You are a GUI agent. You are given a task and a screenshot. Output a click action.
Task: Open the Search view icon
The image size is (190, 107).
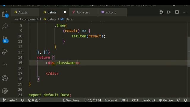[5, 26]
